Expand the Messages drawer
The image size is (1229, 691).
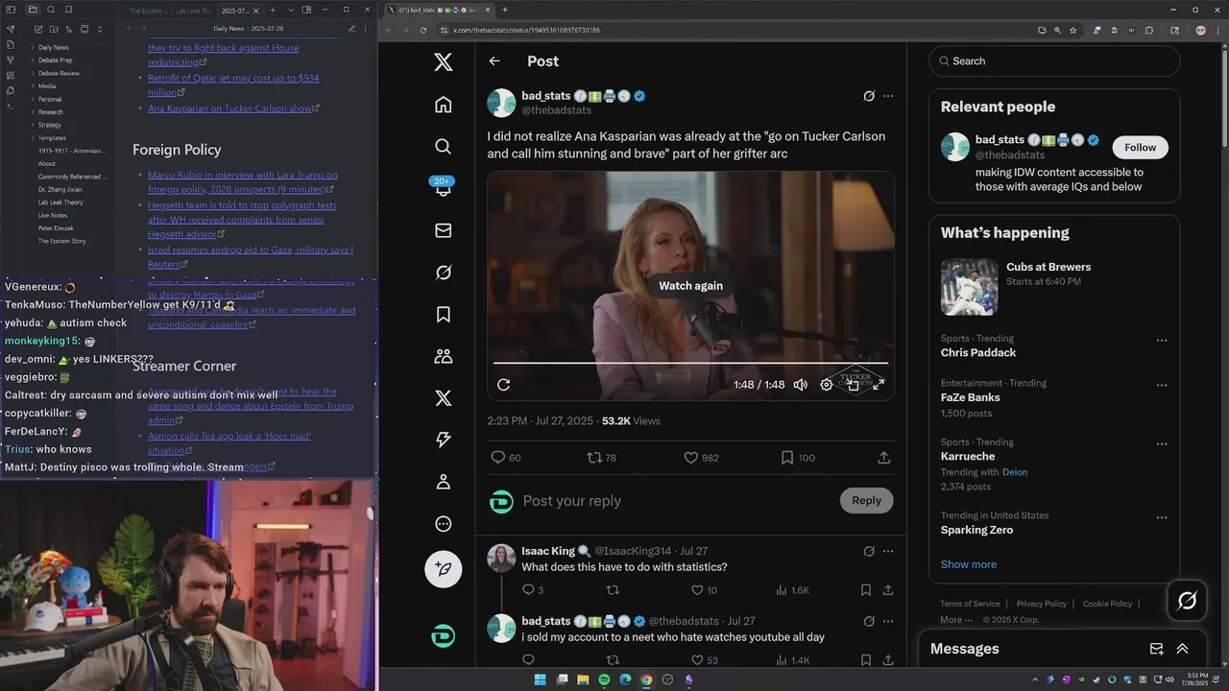(1182, 649)
